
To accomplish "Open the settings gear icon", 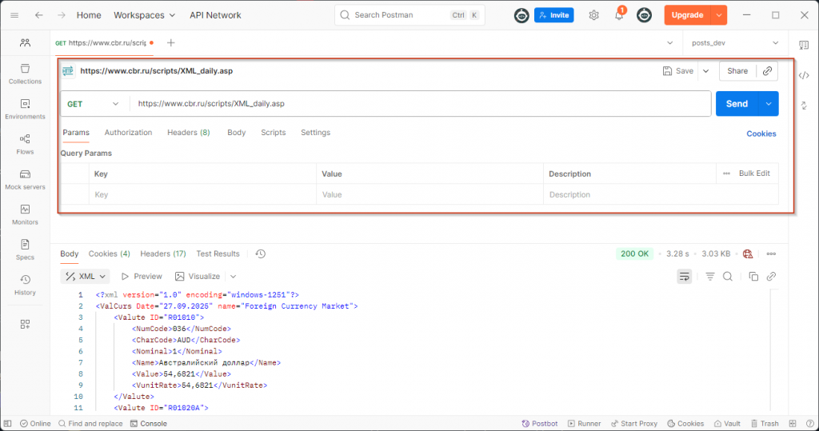I will (593, 15).
